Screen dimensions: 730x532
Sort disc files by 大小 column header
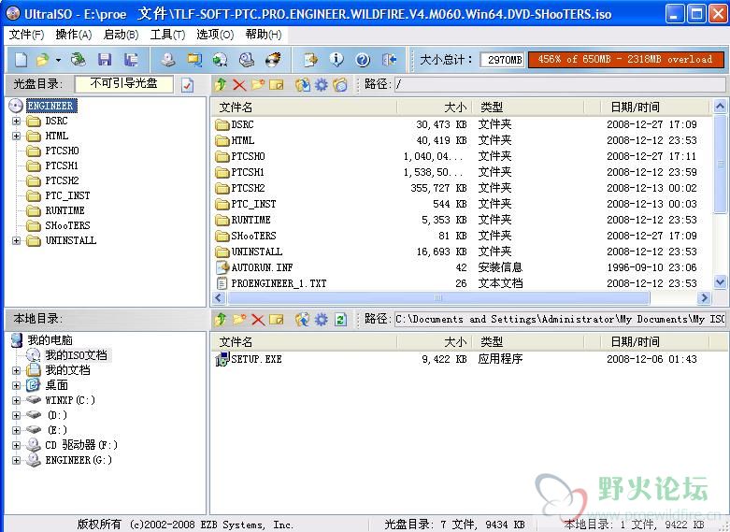tap(435, 108)
